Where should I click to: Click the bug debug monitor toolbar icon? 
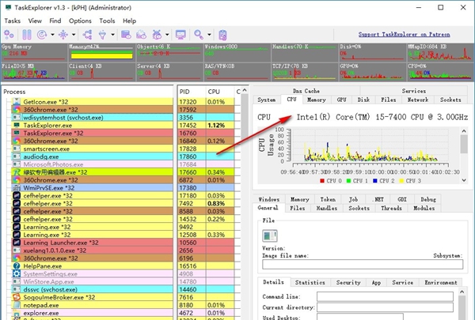tap(157, 35)
